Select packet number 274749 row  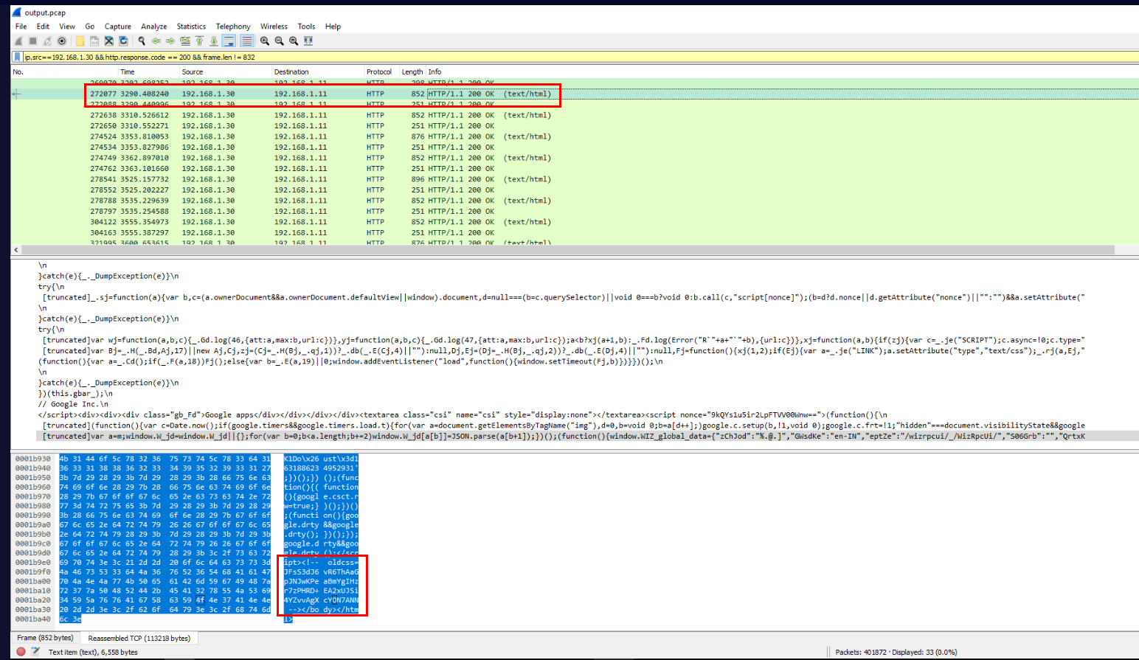(575, 158)
